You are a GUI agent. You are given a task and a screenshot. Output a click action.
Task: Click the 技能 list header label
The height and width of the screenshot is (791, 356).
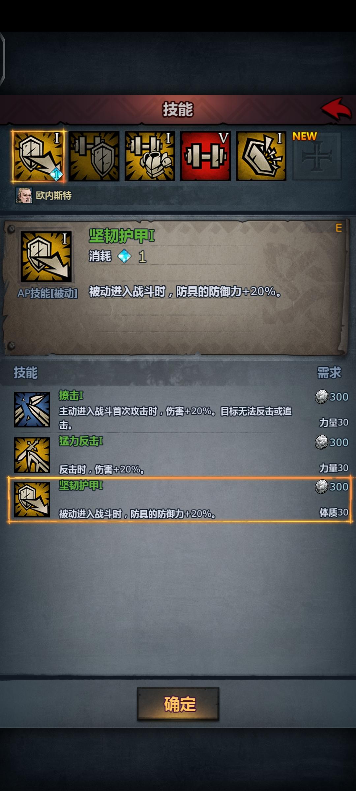26,373
